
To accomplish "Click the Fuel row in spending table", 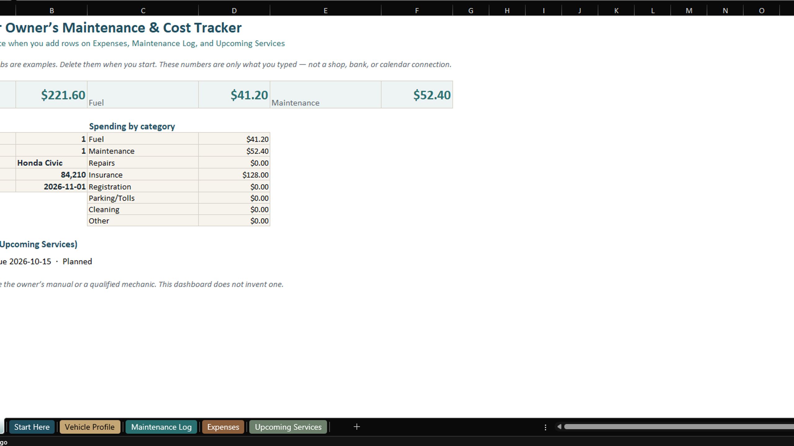I will point(179,139).
